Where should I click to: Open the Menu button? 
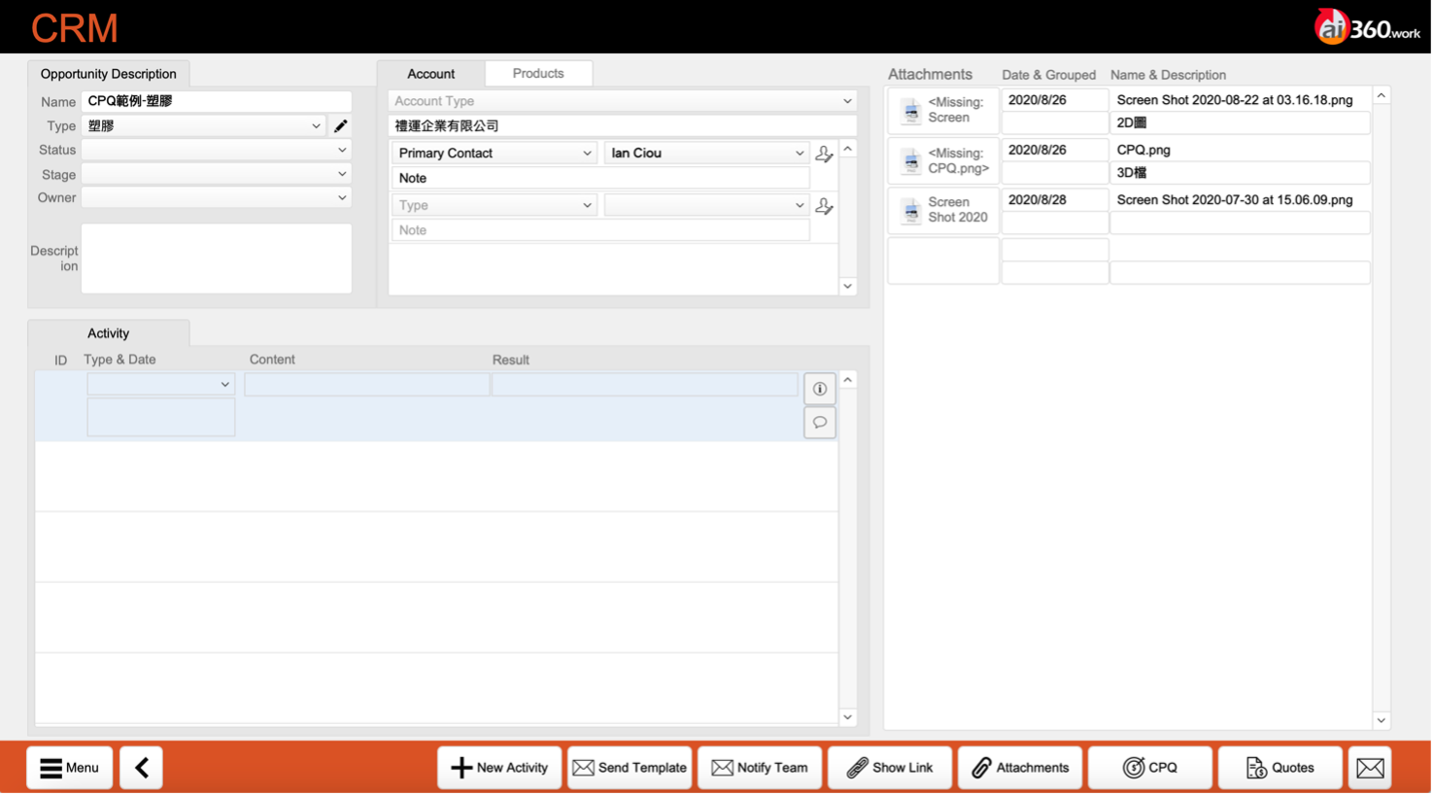pos(69,768)
